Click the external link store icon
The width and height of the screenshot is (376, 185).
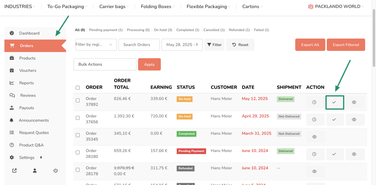pos(14,171)
